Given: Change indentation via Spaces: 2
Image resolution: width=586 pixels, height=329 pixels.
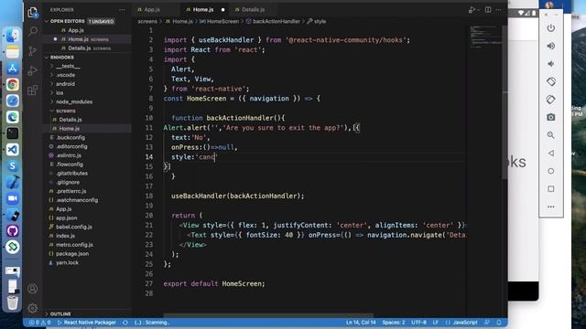Looking at the screenshot, I should [x=394, y=323].
